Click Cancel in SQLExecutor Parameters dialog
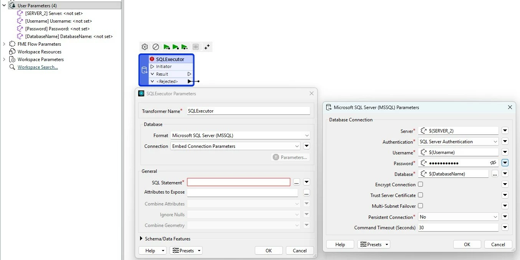This screenshot has height=260, width=520. [x=300, y=250]
